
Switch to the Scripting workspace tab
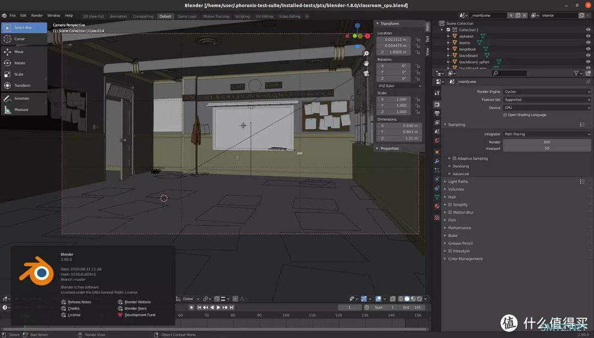(242, 16)
